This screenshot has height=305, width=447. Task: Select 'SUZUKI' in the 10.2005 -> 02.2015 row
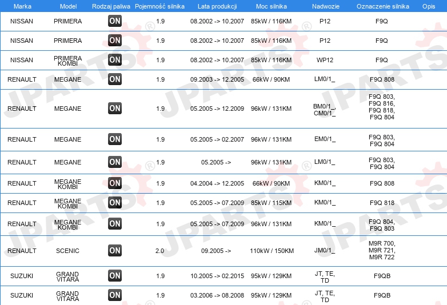[22, 276]
